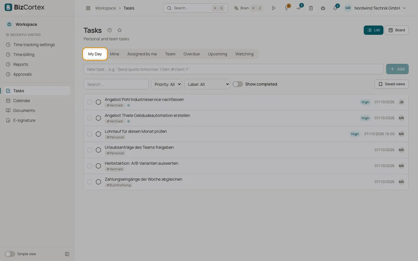Viewport: 418px width, 261px height.
Task: Open Saved views
Action: click(x=392, y=84)
